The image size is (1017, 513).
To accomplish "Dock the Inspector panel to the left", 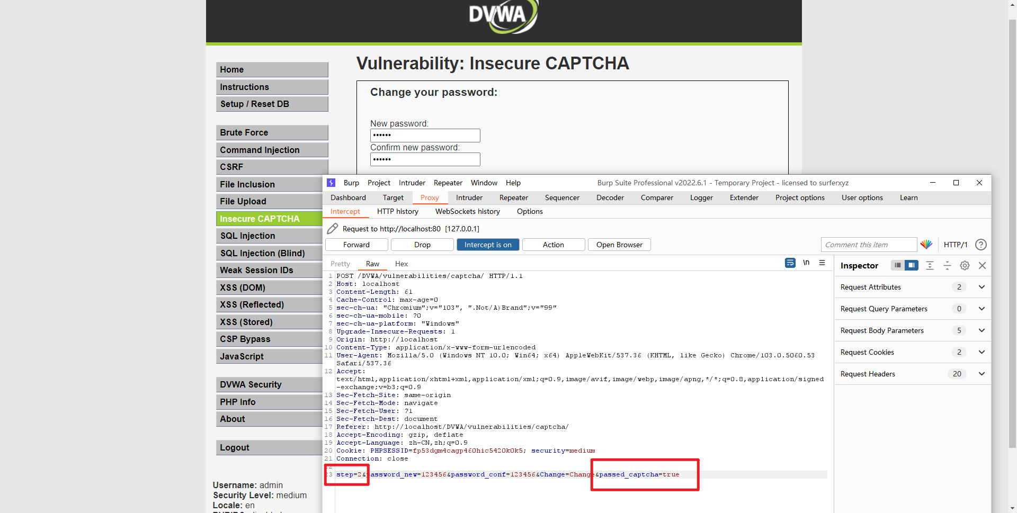I will (x=897, y=265).
